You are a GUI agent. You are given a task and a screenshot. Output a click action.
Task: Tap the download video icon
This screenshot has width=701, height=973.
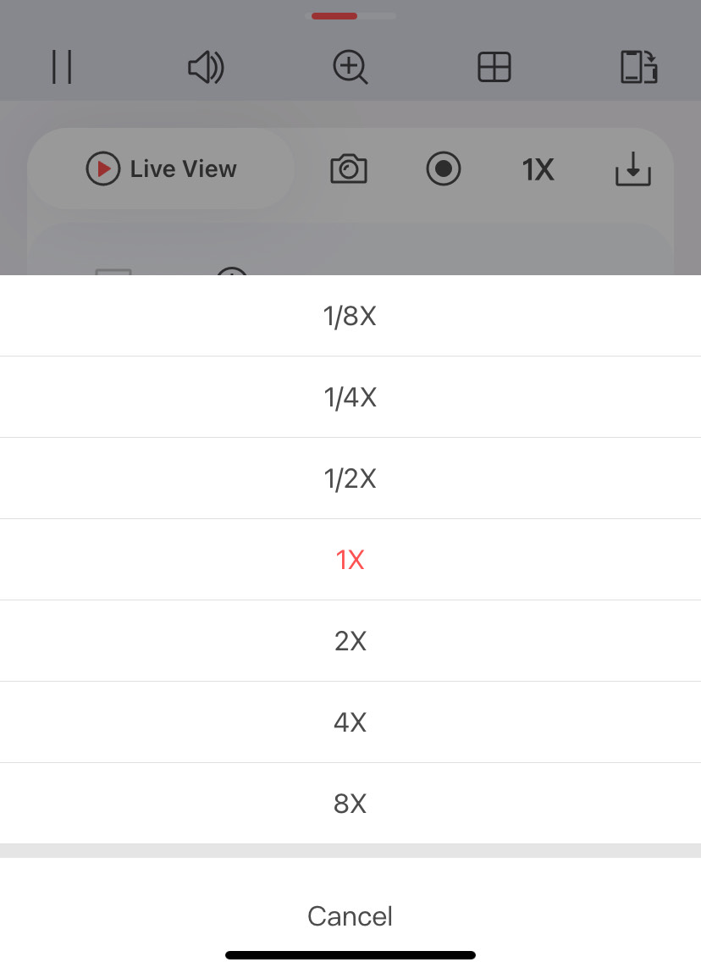pyautogui.click(x=632, y=170)
